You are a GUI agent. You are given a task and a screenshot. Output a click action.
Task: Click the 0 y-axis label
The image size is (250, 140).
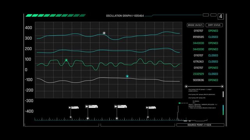click(x=26, y=70)
